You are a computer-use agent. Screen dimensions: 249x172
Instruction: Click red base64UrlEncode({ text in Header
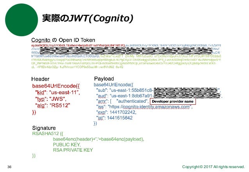[56, 86]
